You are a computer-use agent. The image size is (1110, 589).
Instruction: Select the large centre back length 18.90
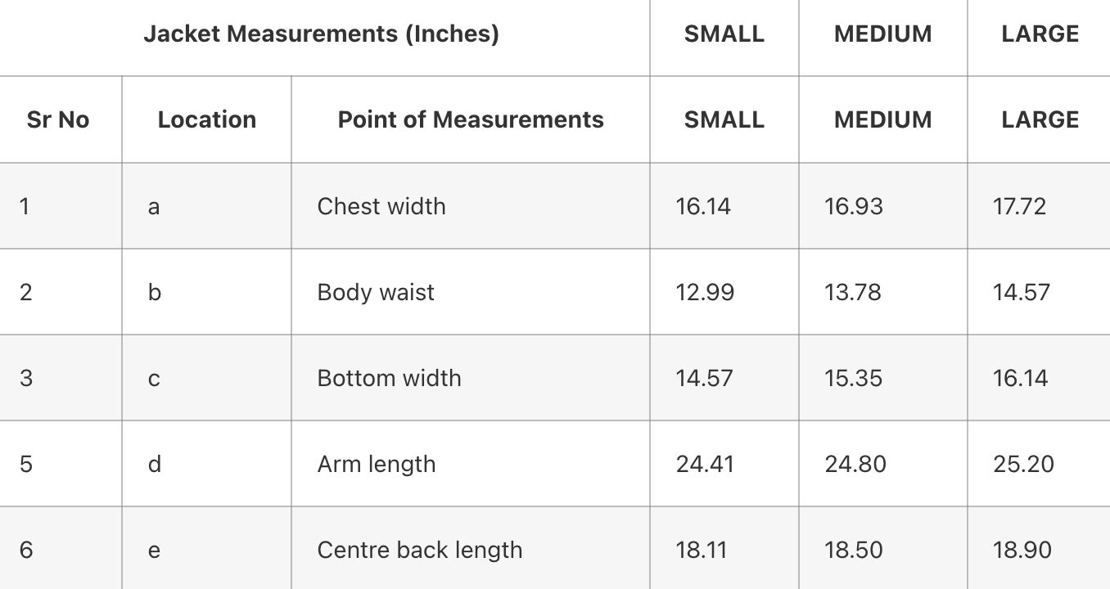[1022, 551]
